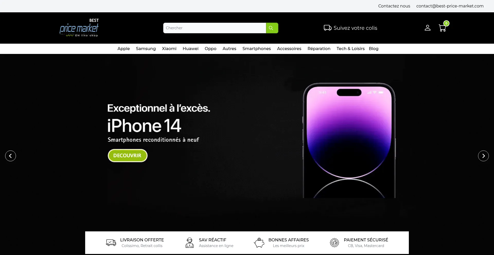Advance carousel with right arrow

pyautogui.click(x=483, y=156)
